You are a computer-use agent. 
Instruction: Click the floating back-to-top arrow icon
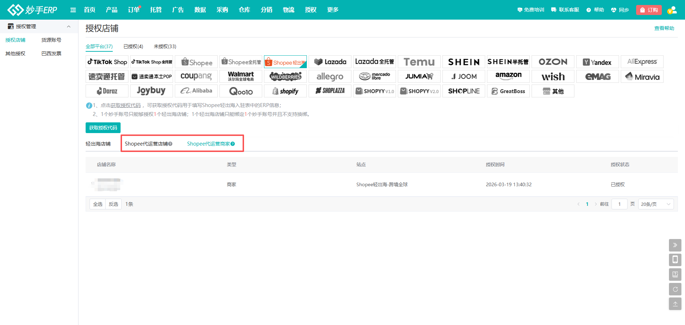(x=675, y=304)
